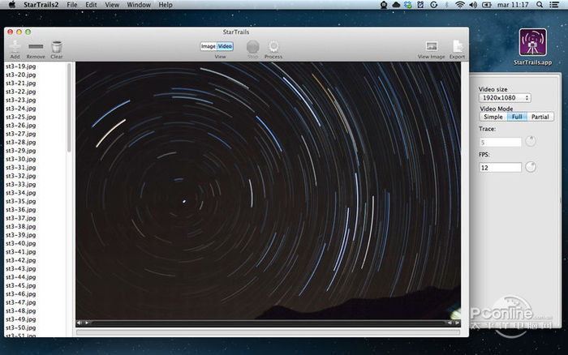Viewport: 568px width, 355px height.
Task: Switch view to Video mode
Action: click(225, 46)
